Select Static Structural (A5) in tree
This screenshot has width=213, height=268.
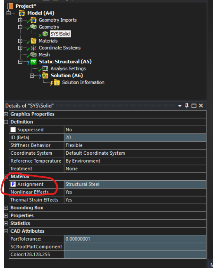tap(65, 62)
